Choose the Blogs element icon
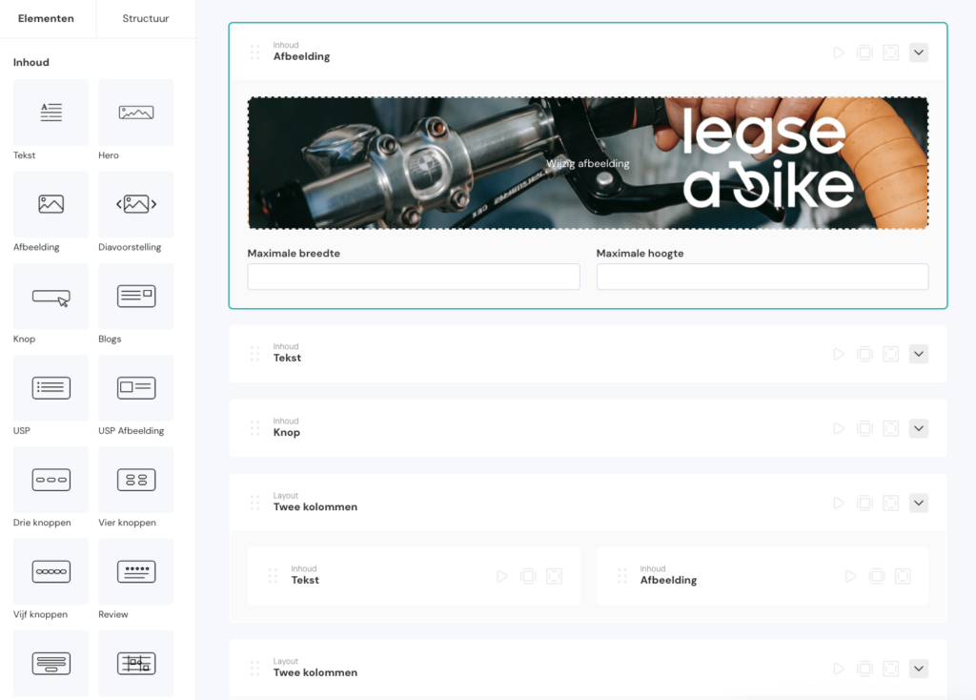The height and width of the screenshot is (700, 976). tap(135, 296)
